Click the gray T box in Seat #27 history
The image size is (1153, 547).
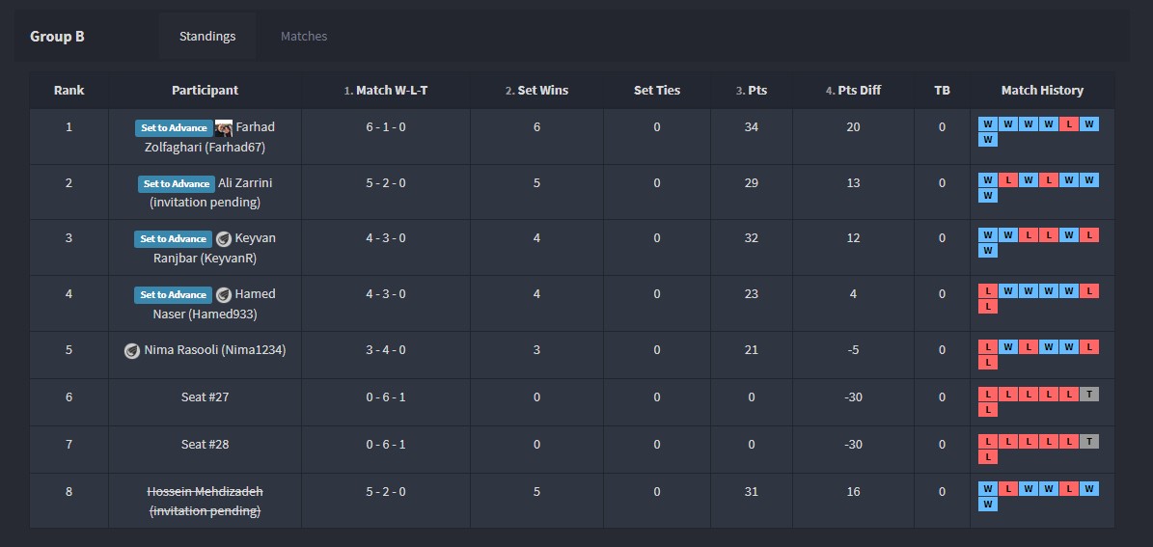[1089, 394]
